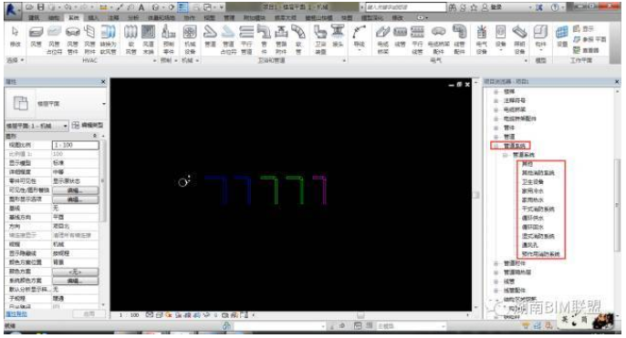Switch to the Insert (插入) ribbon tab
Viewport: 626px width, 338px height.
click(x=93, y=18)
